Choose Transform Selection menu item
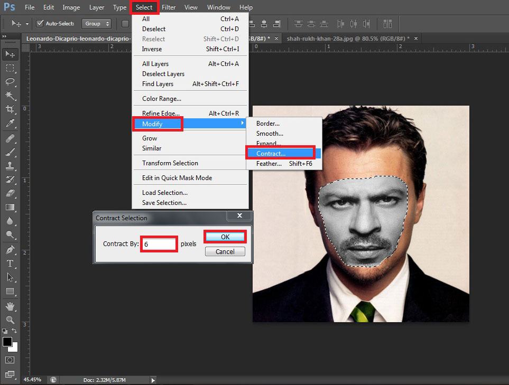The height and width of the screenshot is (385, 509). coord(190,163)
